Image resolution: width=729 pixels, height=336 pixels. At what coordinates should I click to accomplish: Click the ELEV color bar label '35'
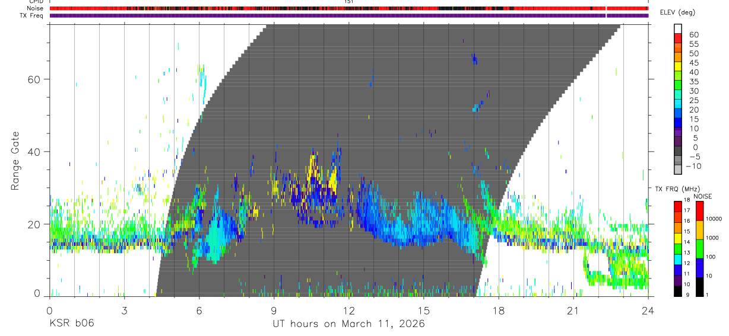click(x=693, y=82)
